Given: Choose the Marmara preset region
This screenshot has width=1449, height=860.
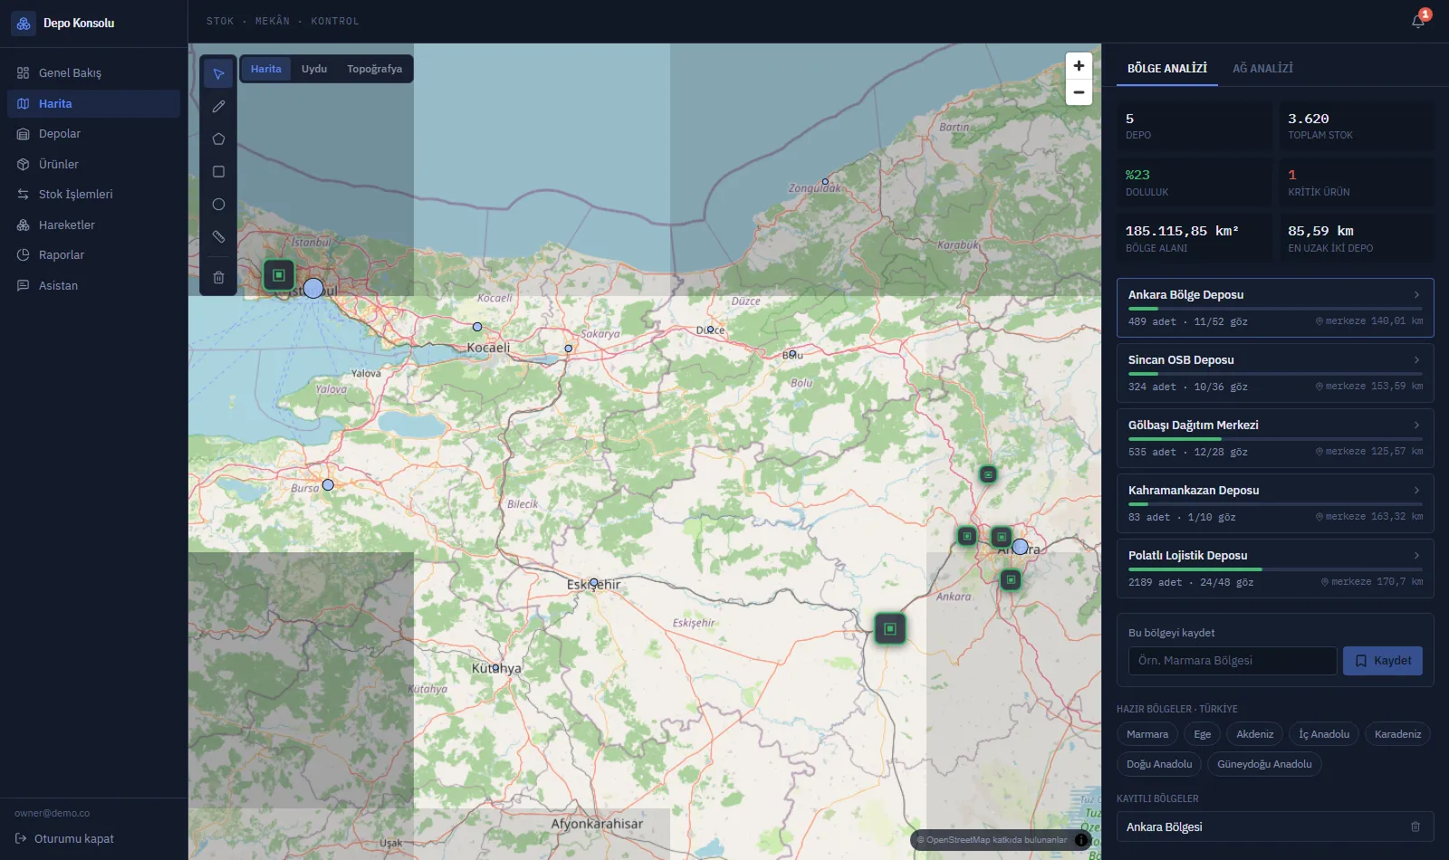Looking at the screenshot, I should pos(1147,734).
